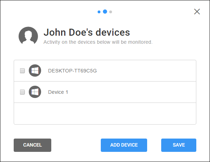This screenshot has width=210, height=162.
Task: Select the DESKTOP-TT69C5G device name
Action: 72,71
